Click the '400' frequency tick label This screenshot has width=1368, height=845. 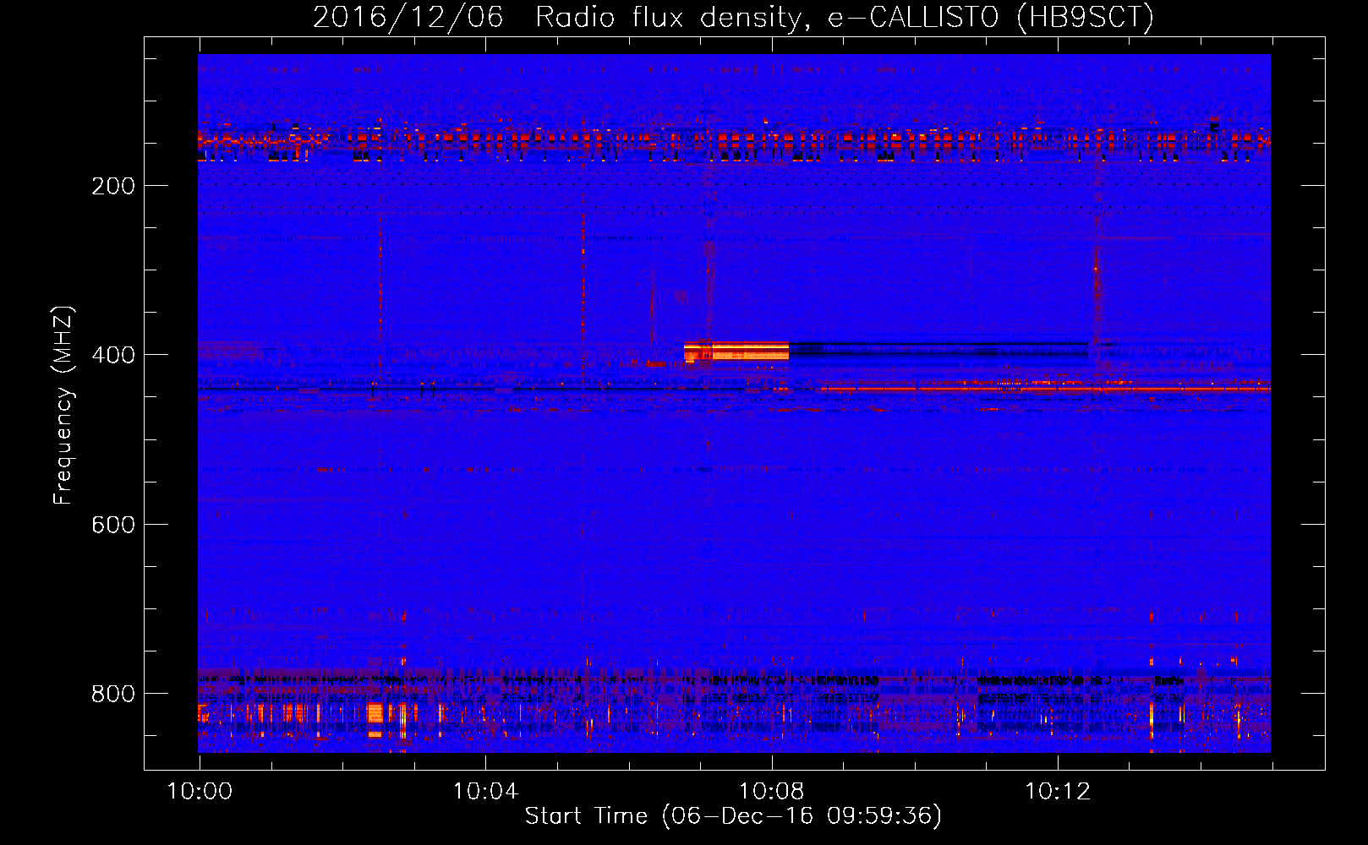113,355
